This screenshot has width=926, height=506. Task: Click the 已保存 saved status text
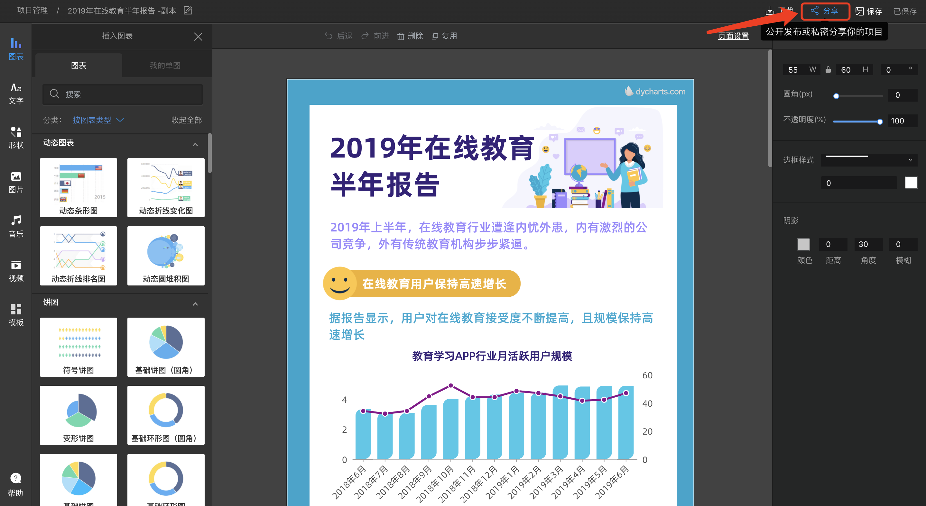[905, 11]
